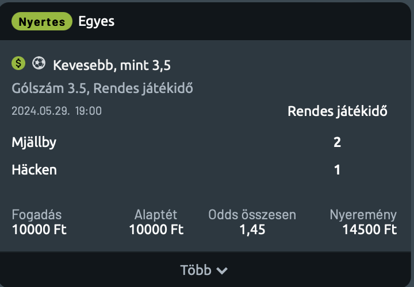The width and height of the screenshot is (414, 287).
Task: Select the 2024.05.29. 19:00 match date
Action: coord(56,111)
